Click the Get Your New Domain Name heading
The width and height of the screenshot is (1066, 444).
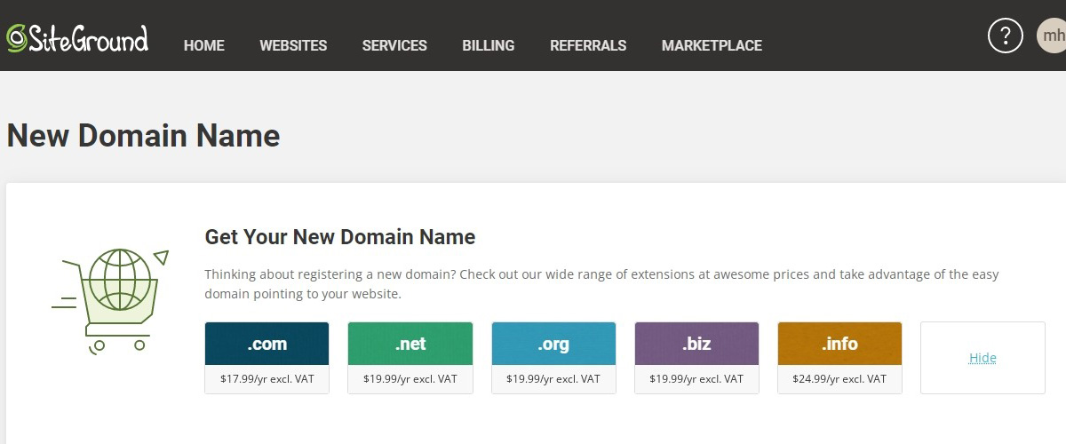[340, 237]
